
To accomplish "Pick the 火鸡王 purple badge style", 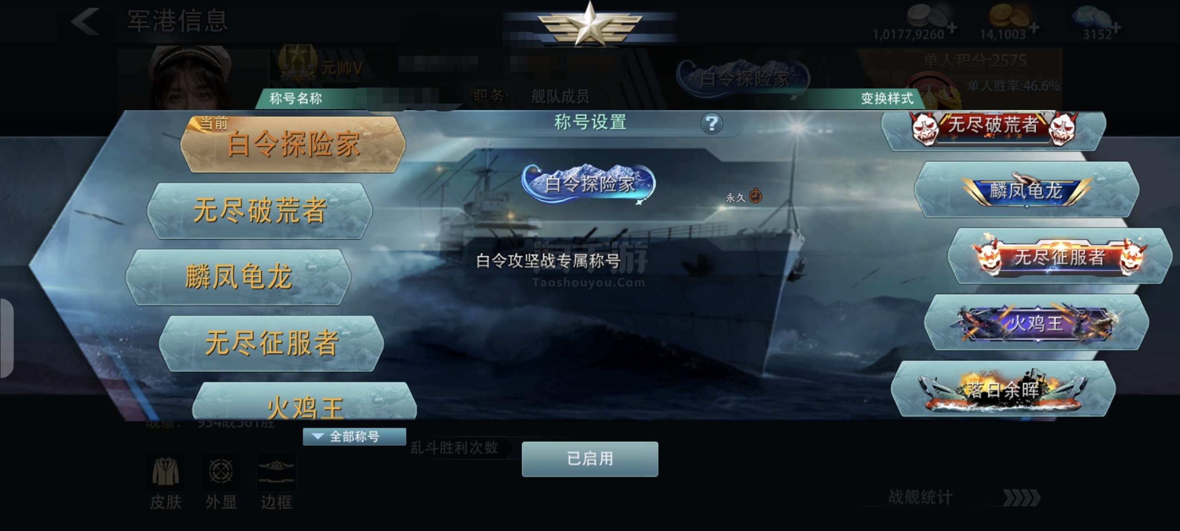I will (x=1036, y=322).
